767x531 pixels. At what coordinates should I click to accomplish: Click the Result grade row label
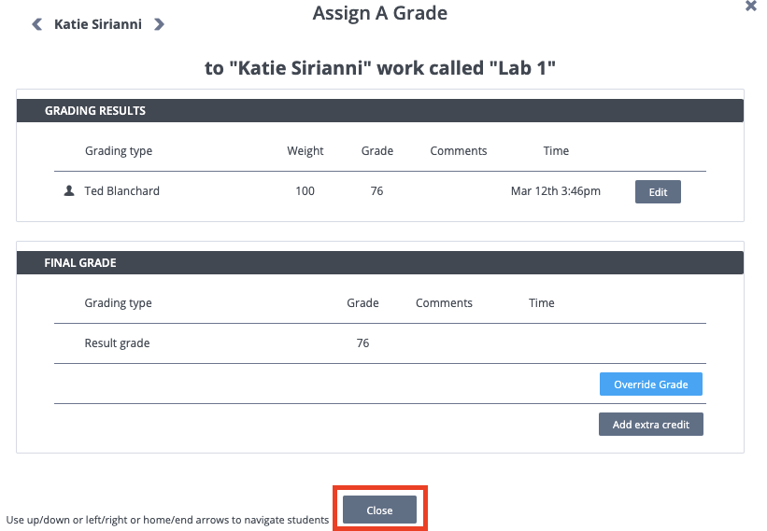(x=117, y=343)
